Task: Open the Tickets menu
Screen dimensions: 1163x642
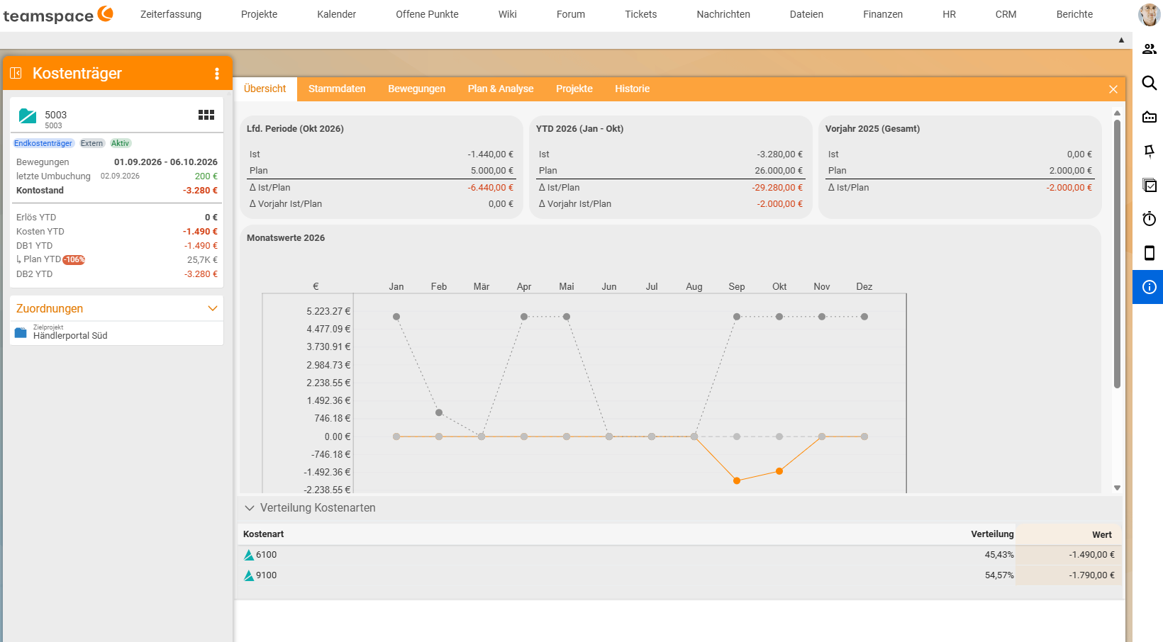Action: [641, 14]
